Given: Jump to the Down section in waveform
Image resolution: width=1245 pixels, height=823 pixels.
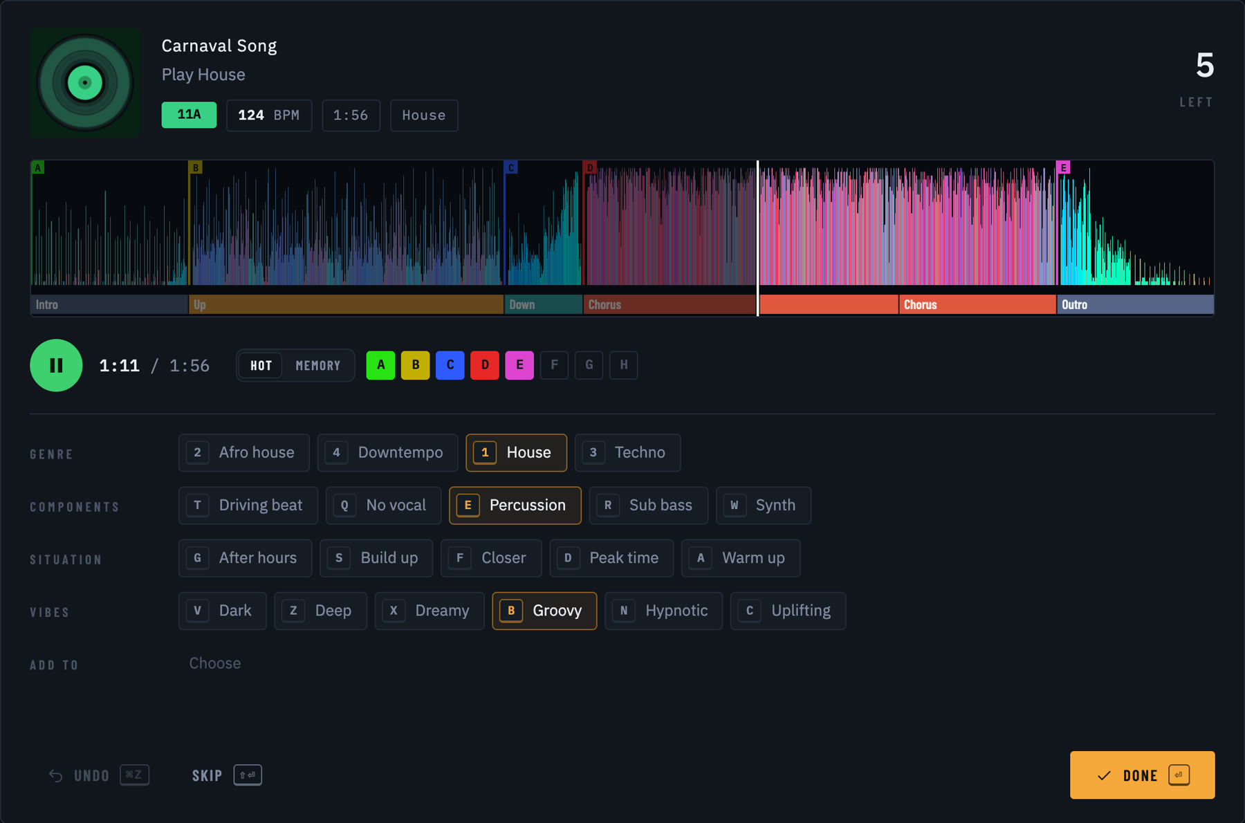Looking at the screenshot, I should pos(543,304).
